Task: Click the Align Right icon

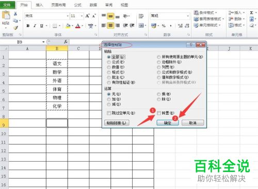Action: point(118,26)
